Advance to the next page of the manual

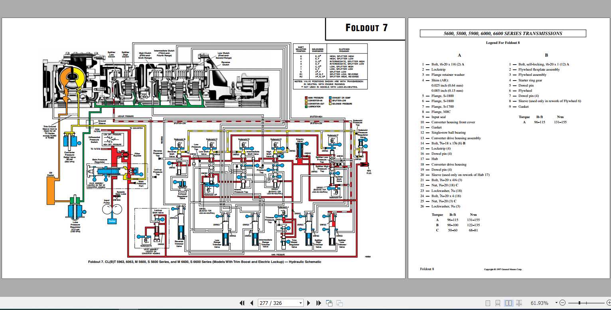tap(308, 303)
